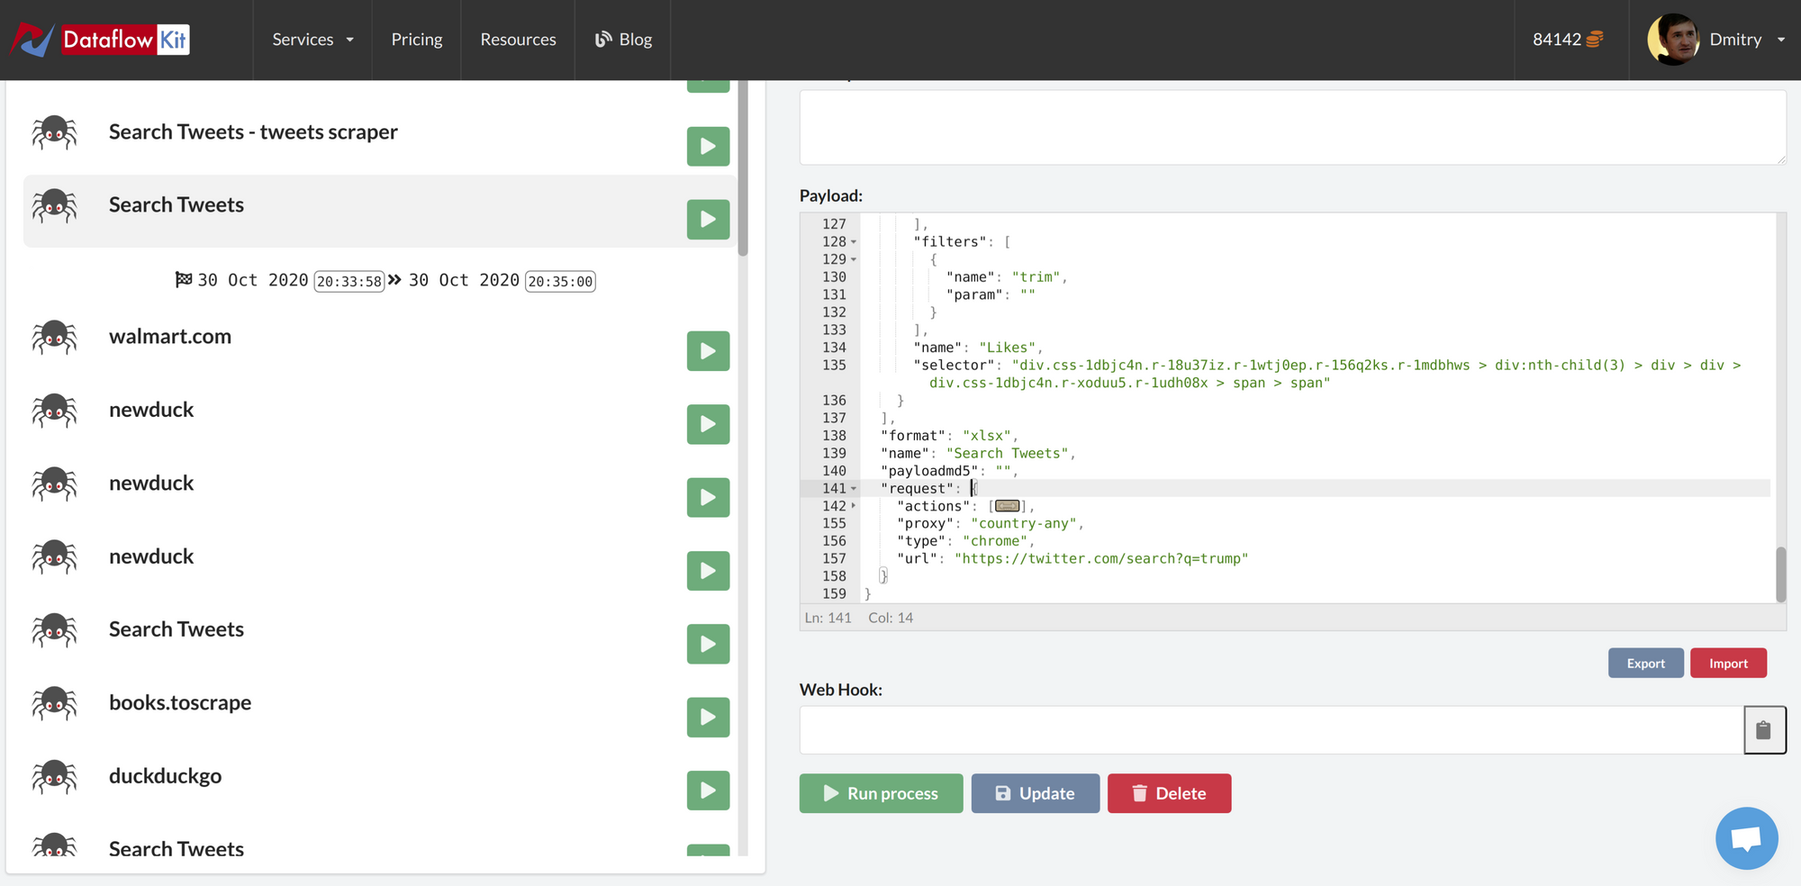1801x886 pixels.
Task: Focus the Web Hook input field
Action: tap(1272, 729)
